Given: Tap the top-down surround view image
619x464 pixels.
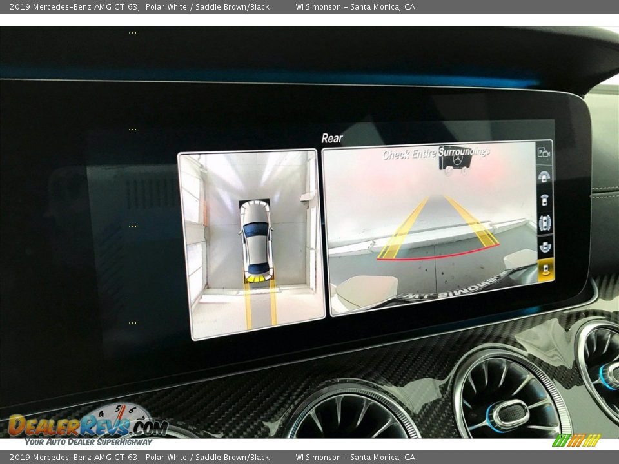Looking at the screenshot, I should (x=251, y=244).
